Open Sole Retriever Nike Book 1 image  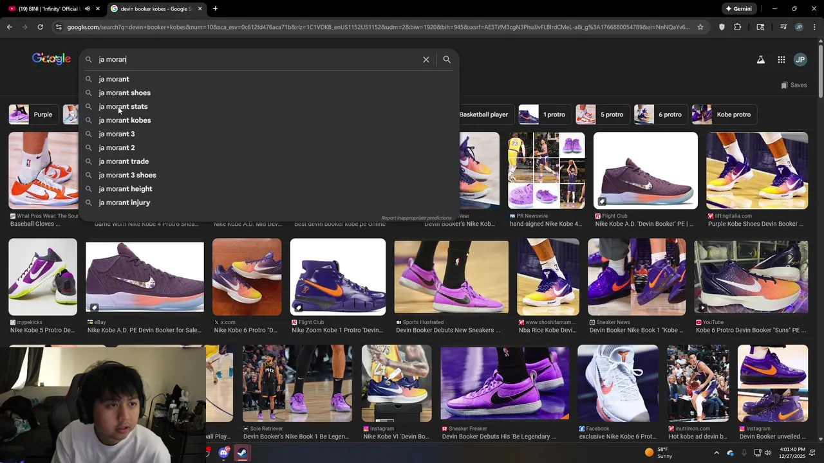(x=297, y=383)
